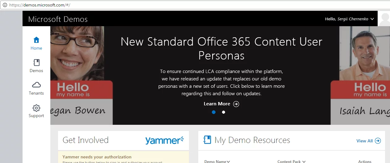The height and width of the screenshot is (163, 390).
Task: Open the Content Pack column dropdown
Action: pyautogui.click(x=304, y=161)
